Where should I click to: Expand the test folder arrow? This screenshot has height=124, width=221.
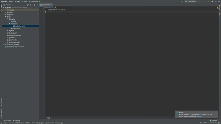tap(7, 30)
